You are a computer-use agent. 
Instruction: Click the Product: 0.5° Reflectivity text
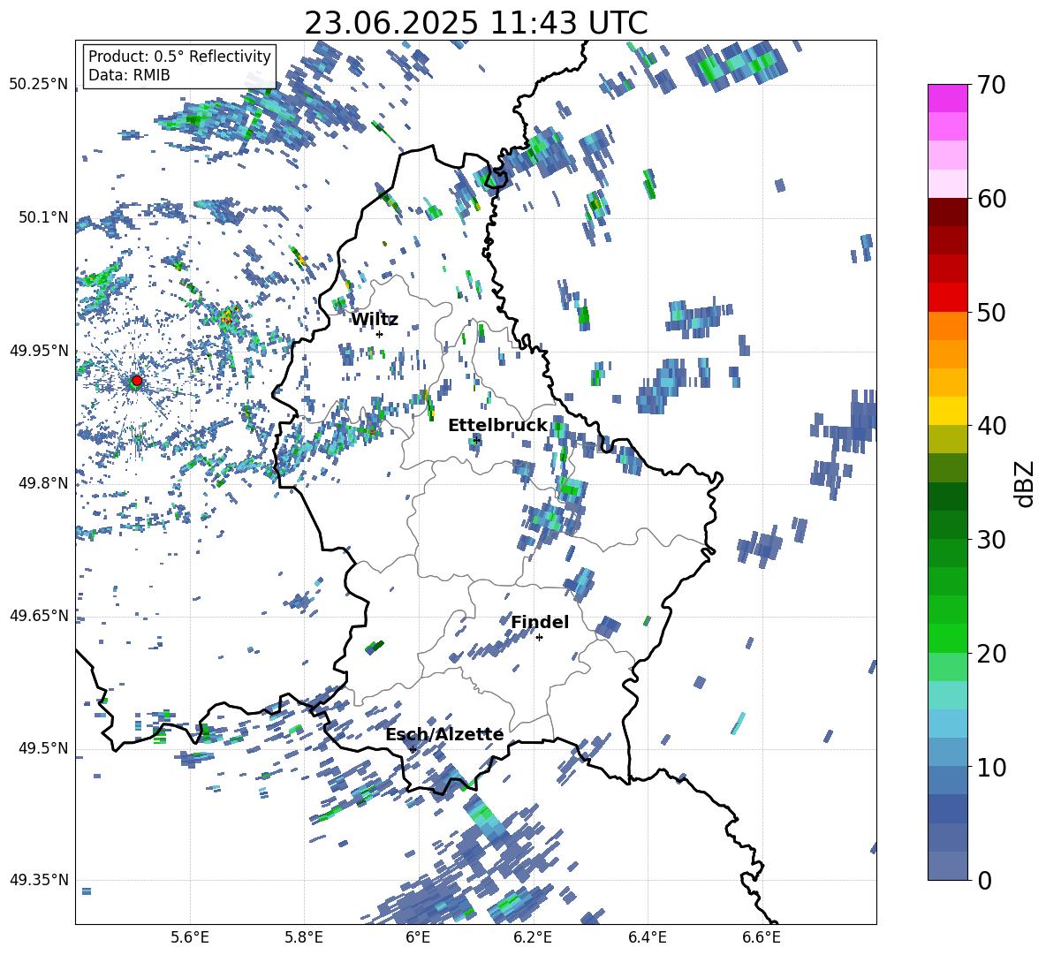tap(179, 57)
